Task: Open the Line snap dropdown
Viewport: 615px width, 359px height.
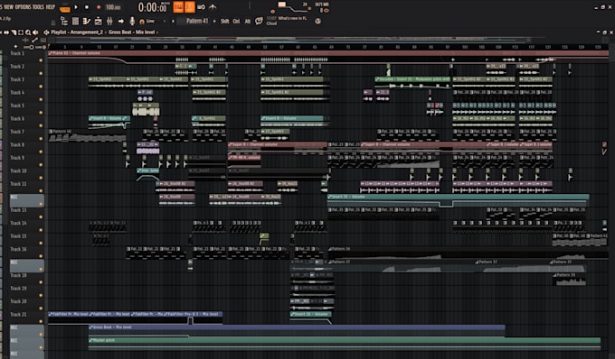Action: coord(150,21)
